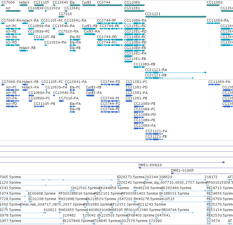Click protein CG11069-PA
Viewport: 233px width, 225px height.
point(214,85)
